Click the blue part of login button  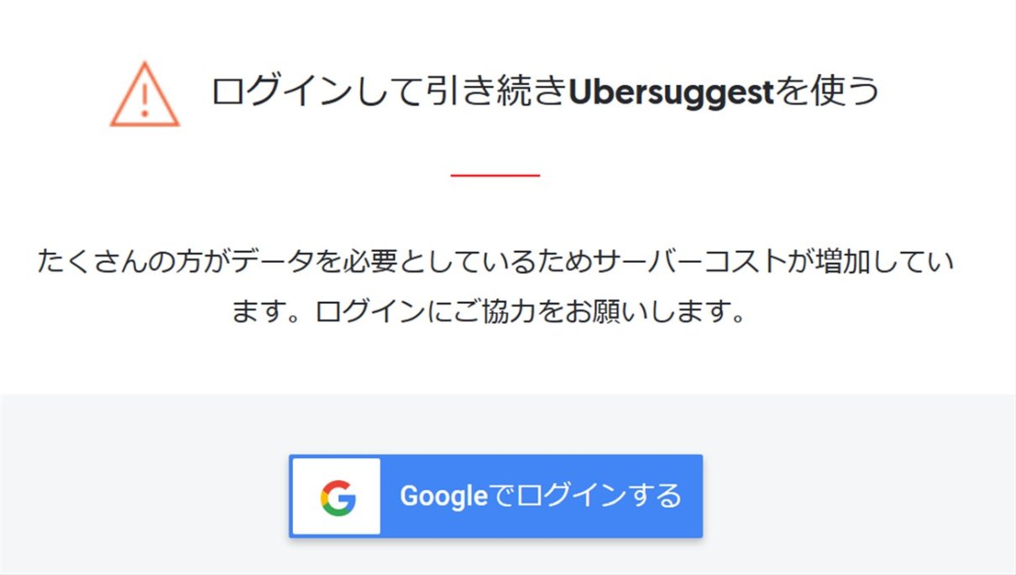541,496
